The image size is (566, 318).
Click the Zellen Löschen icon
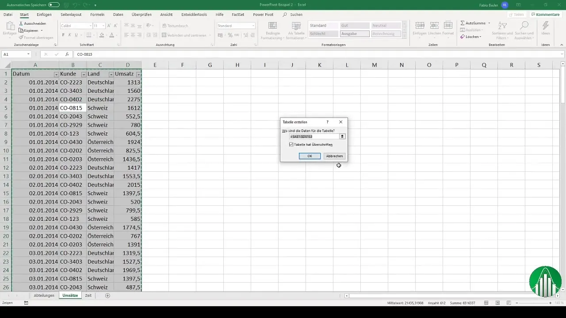(434, 26)
